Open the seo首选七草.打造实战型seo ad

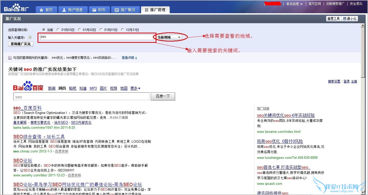pyautogui.click(x=284, y=167)
